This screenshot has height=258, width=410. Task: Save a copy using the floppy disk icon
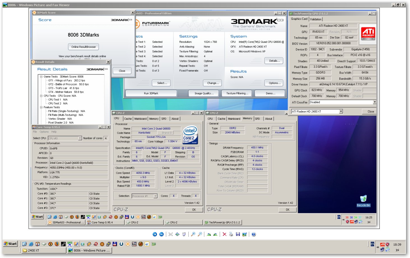[x=238, y=234]
